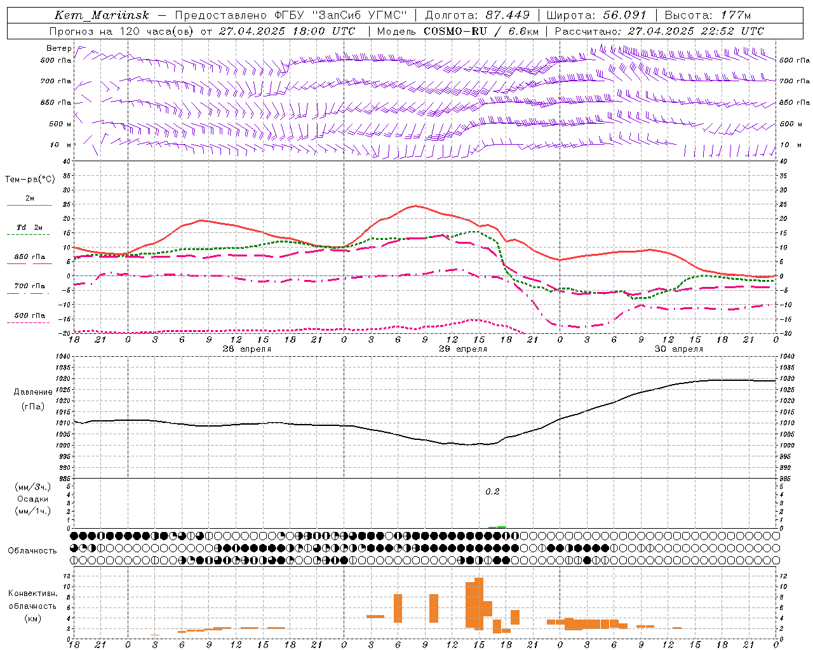Click the green precipitation bar

click(x=497, y=527)
